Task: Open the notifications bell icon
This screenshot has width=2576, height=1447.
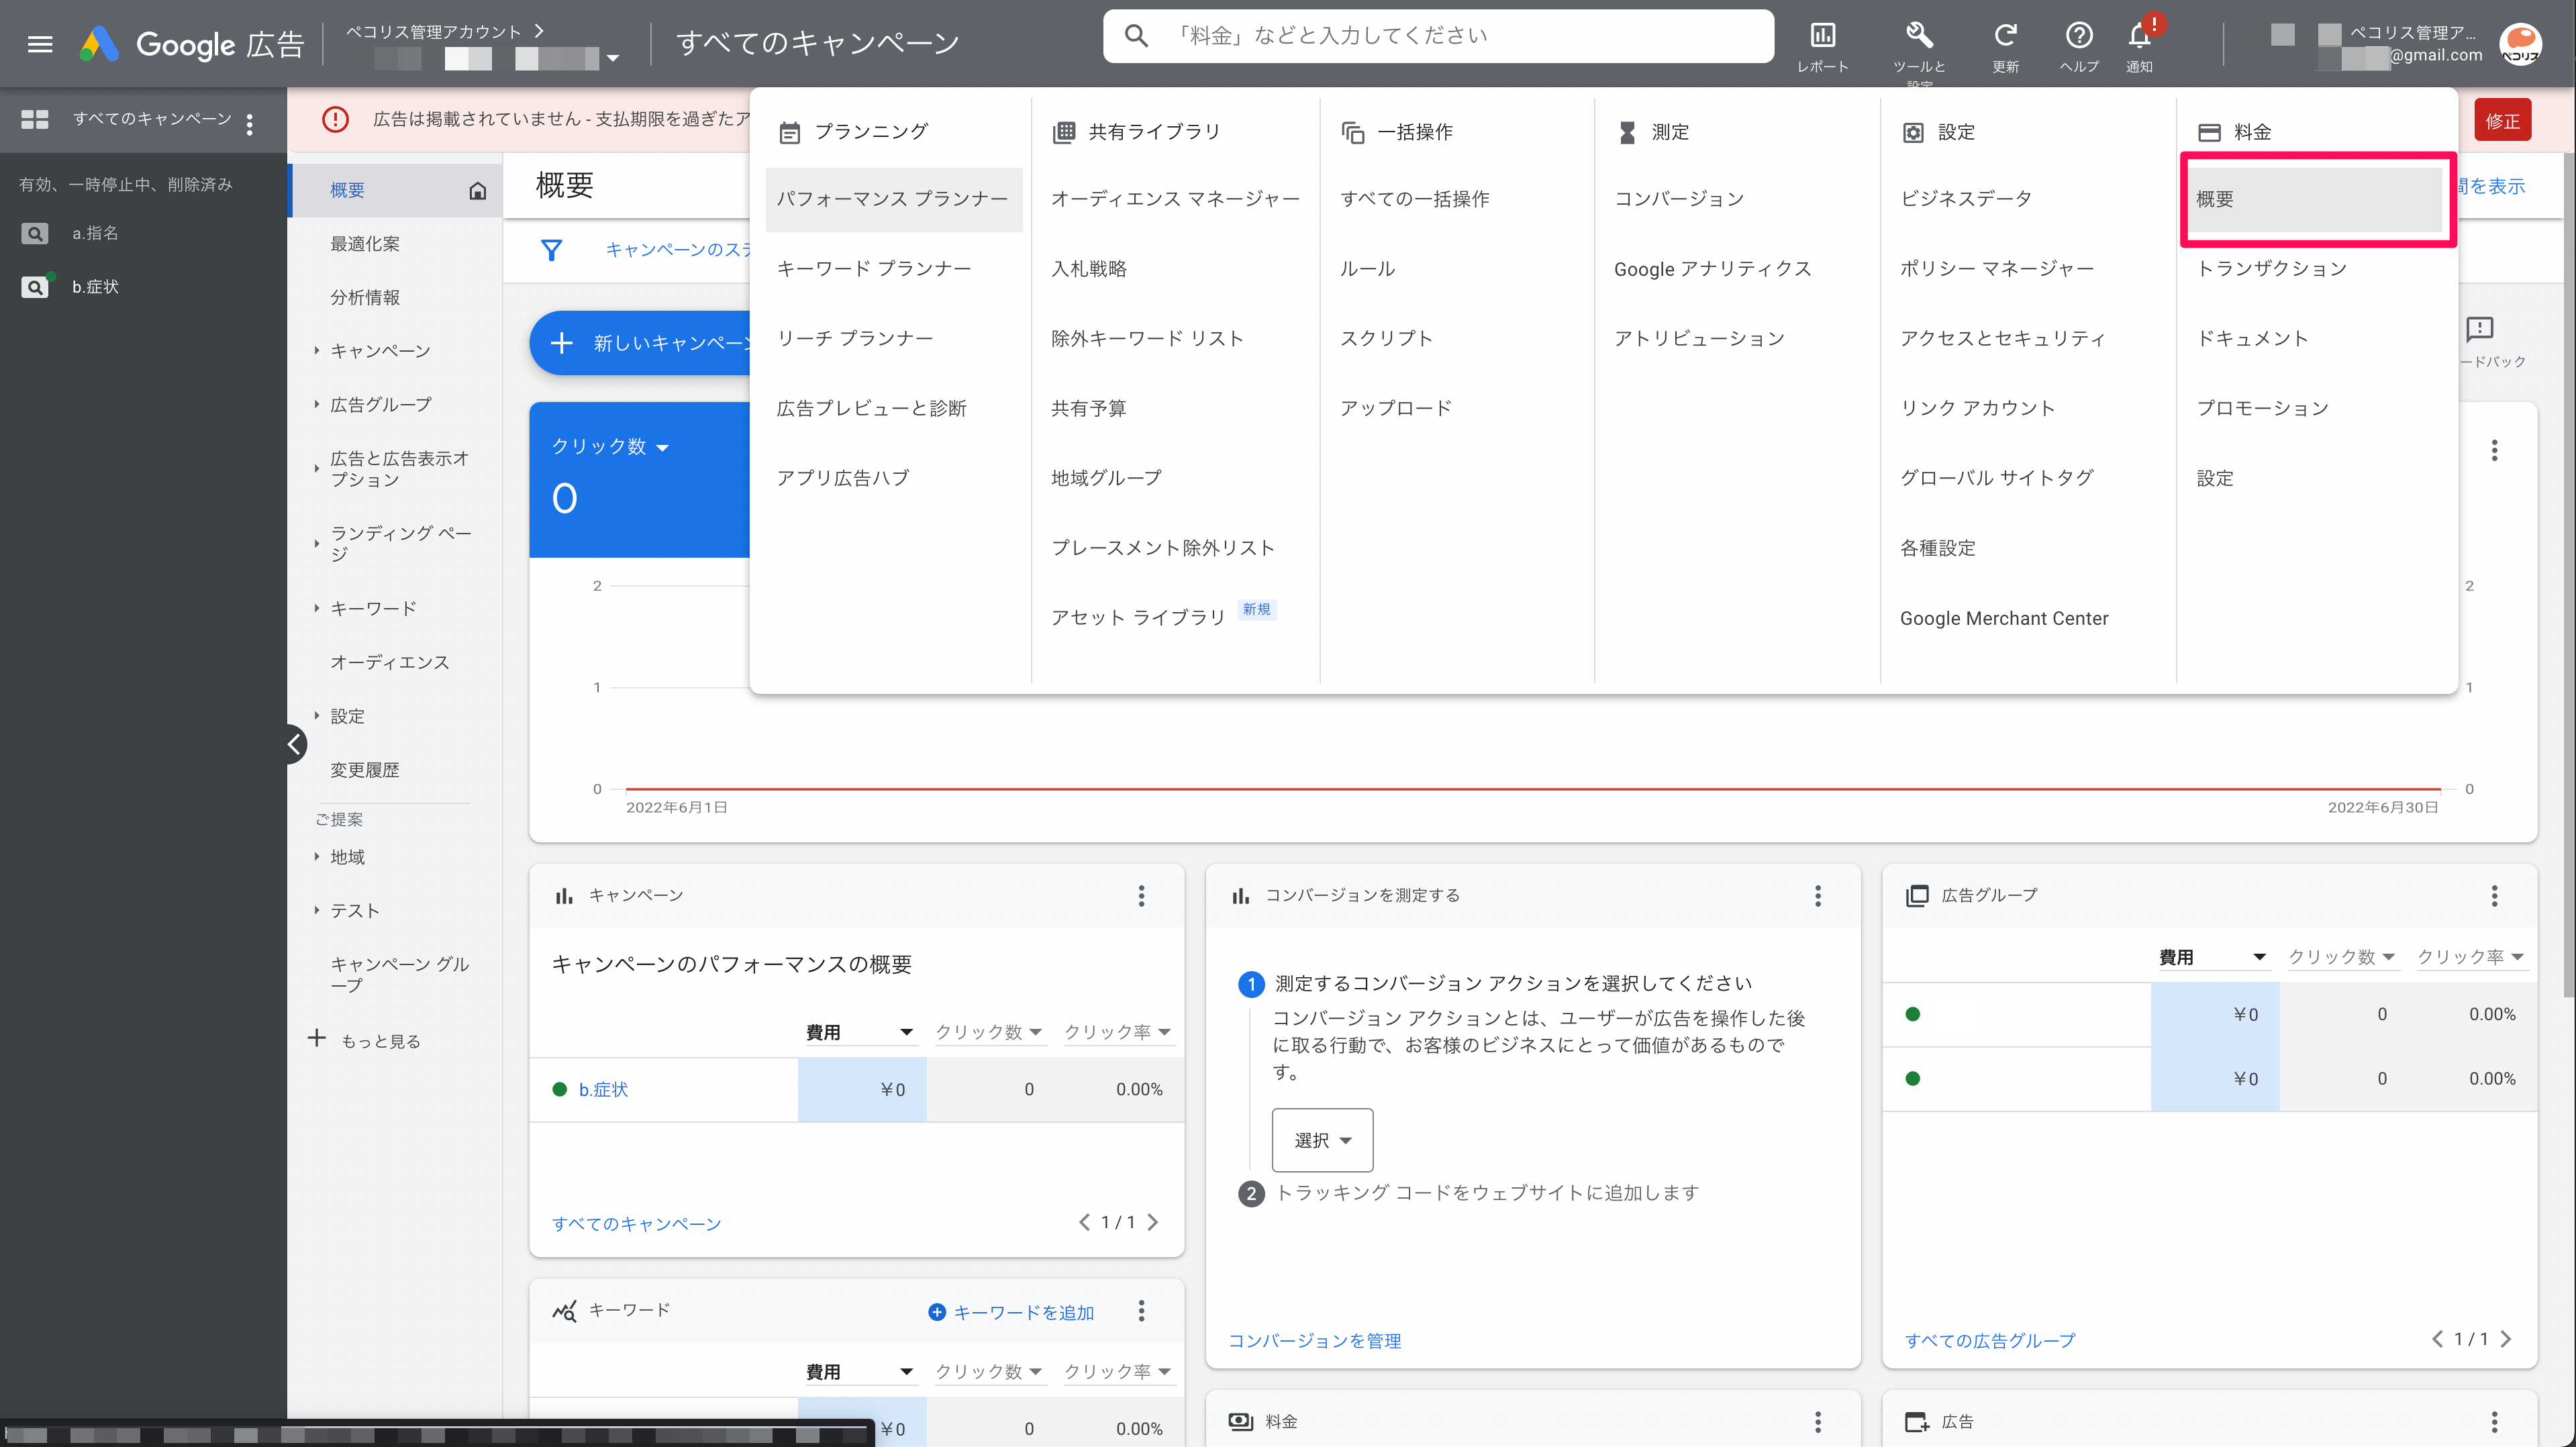Action: [x=2139, y=37]
